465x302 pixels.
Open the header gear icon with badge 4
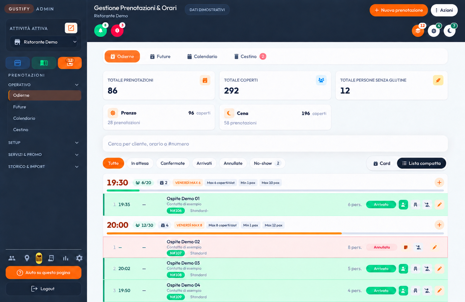(434, 30)
